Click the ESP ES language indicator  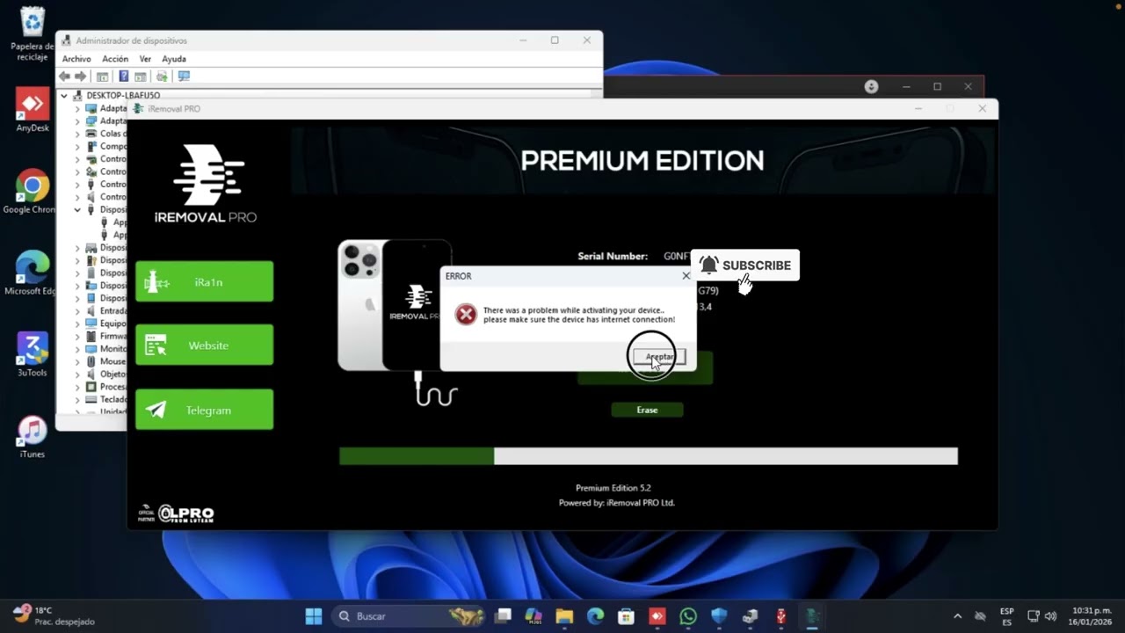pyautogui.click(x=1007, y=616)
